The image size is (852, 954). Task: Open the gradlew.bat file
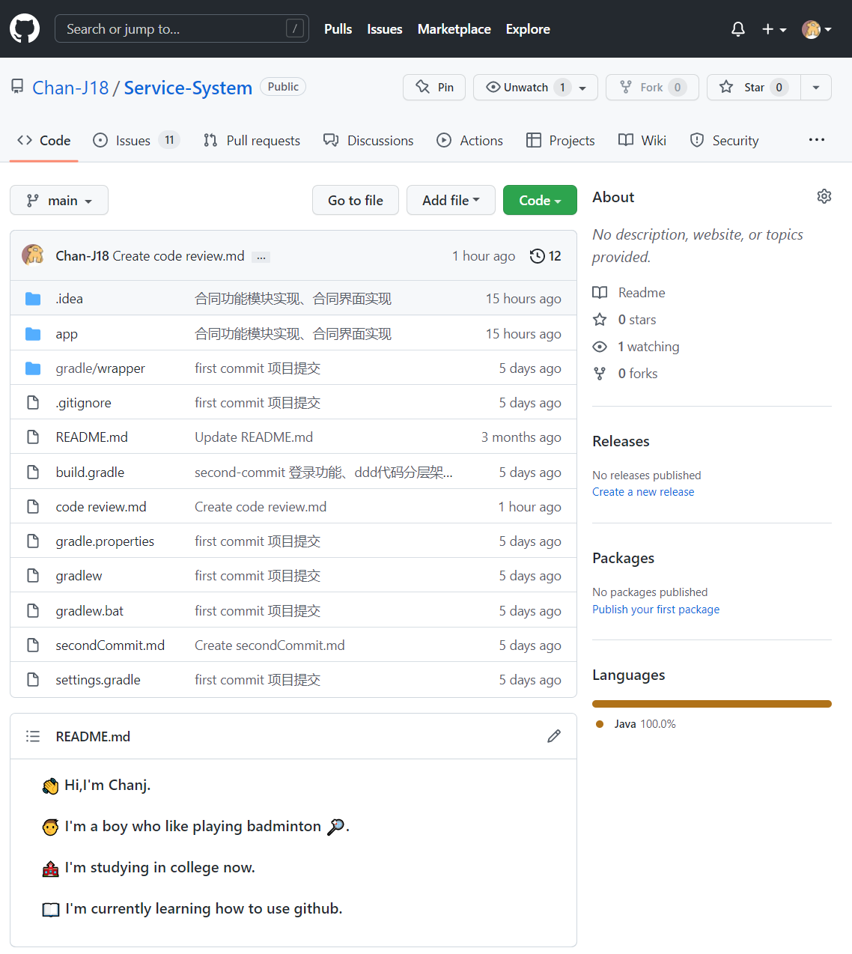click(x=90, y=611)
